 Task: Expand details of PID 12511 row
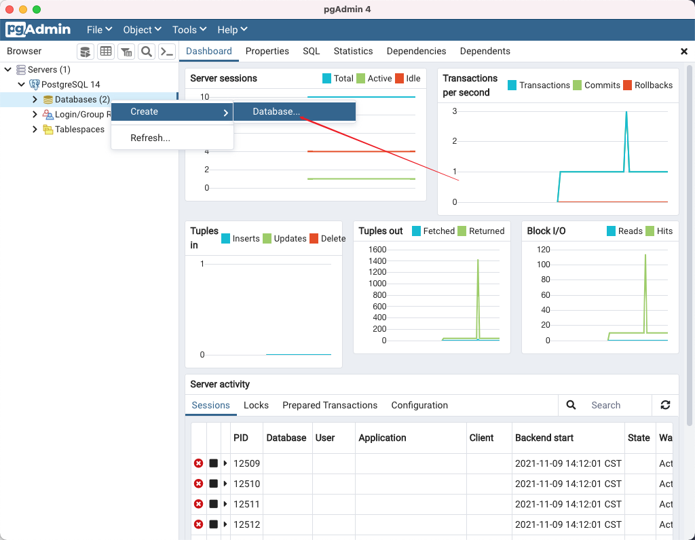point(225,504)
